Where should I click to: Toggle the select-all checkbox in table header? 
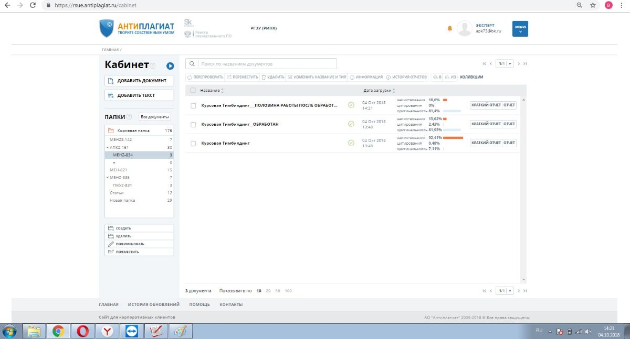click(193, 91)
